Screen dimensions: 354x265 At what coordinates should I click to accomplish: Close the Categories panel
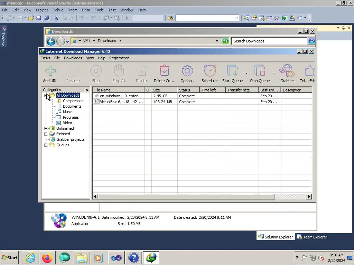87,90
